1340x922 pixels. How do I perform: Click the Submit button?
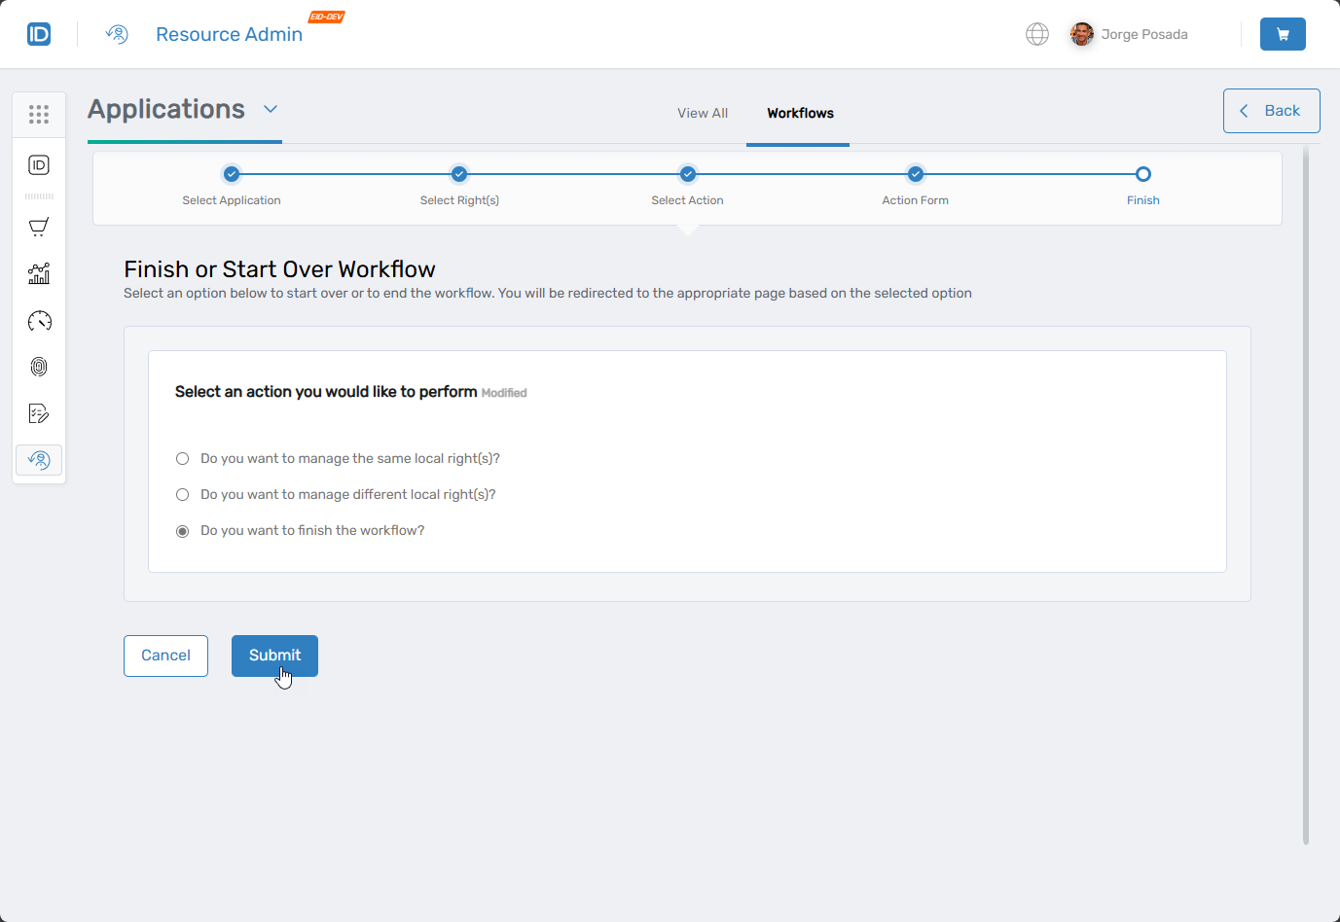point(274,656)
